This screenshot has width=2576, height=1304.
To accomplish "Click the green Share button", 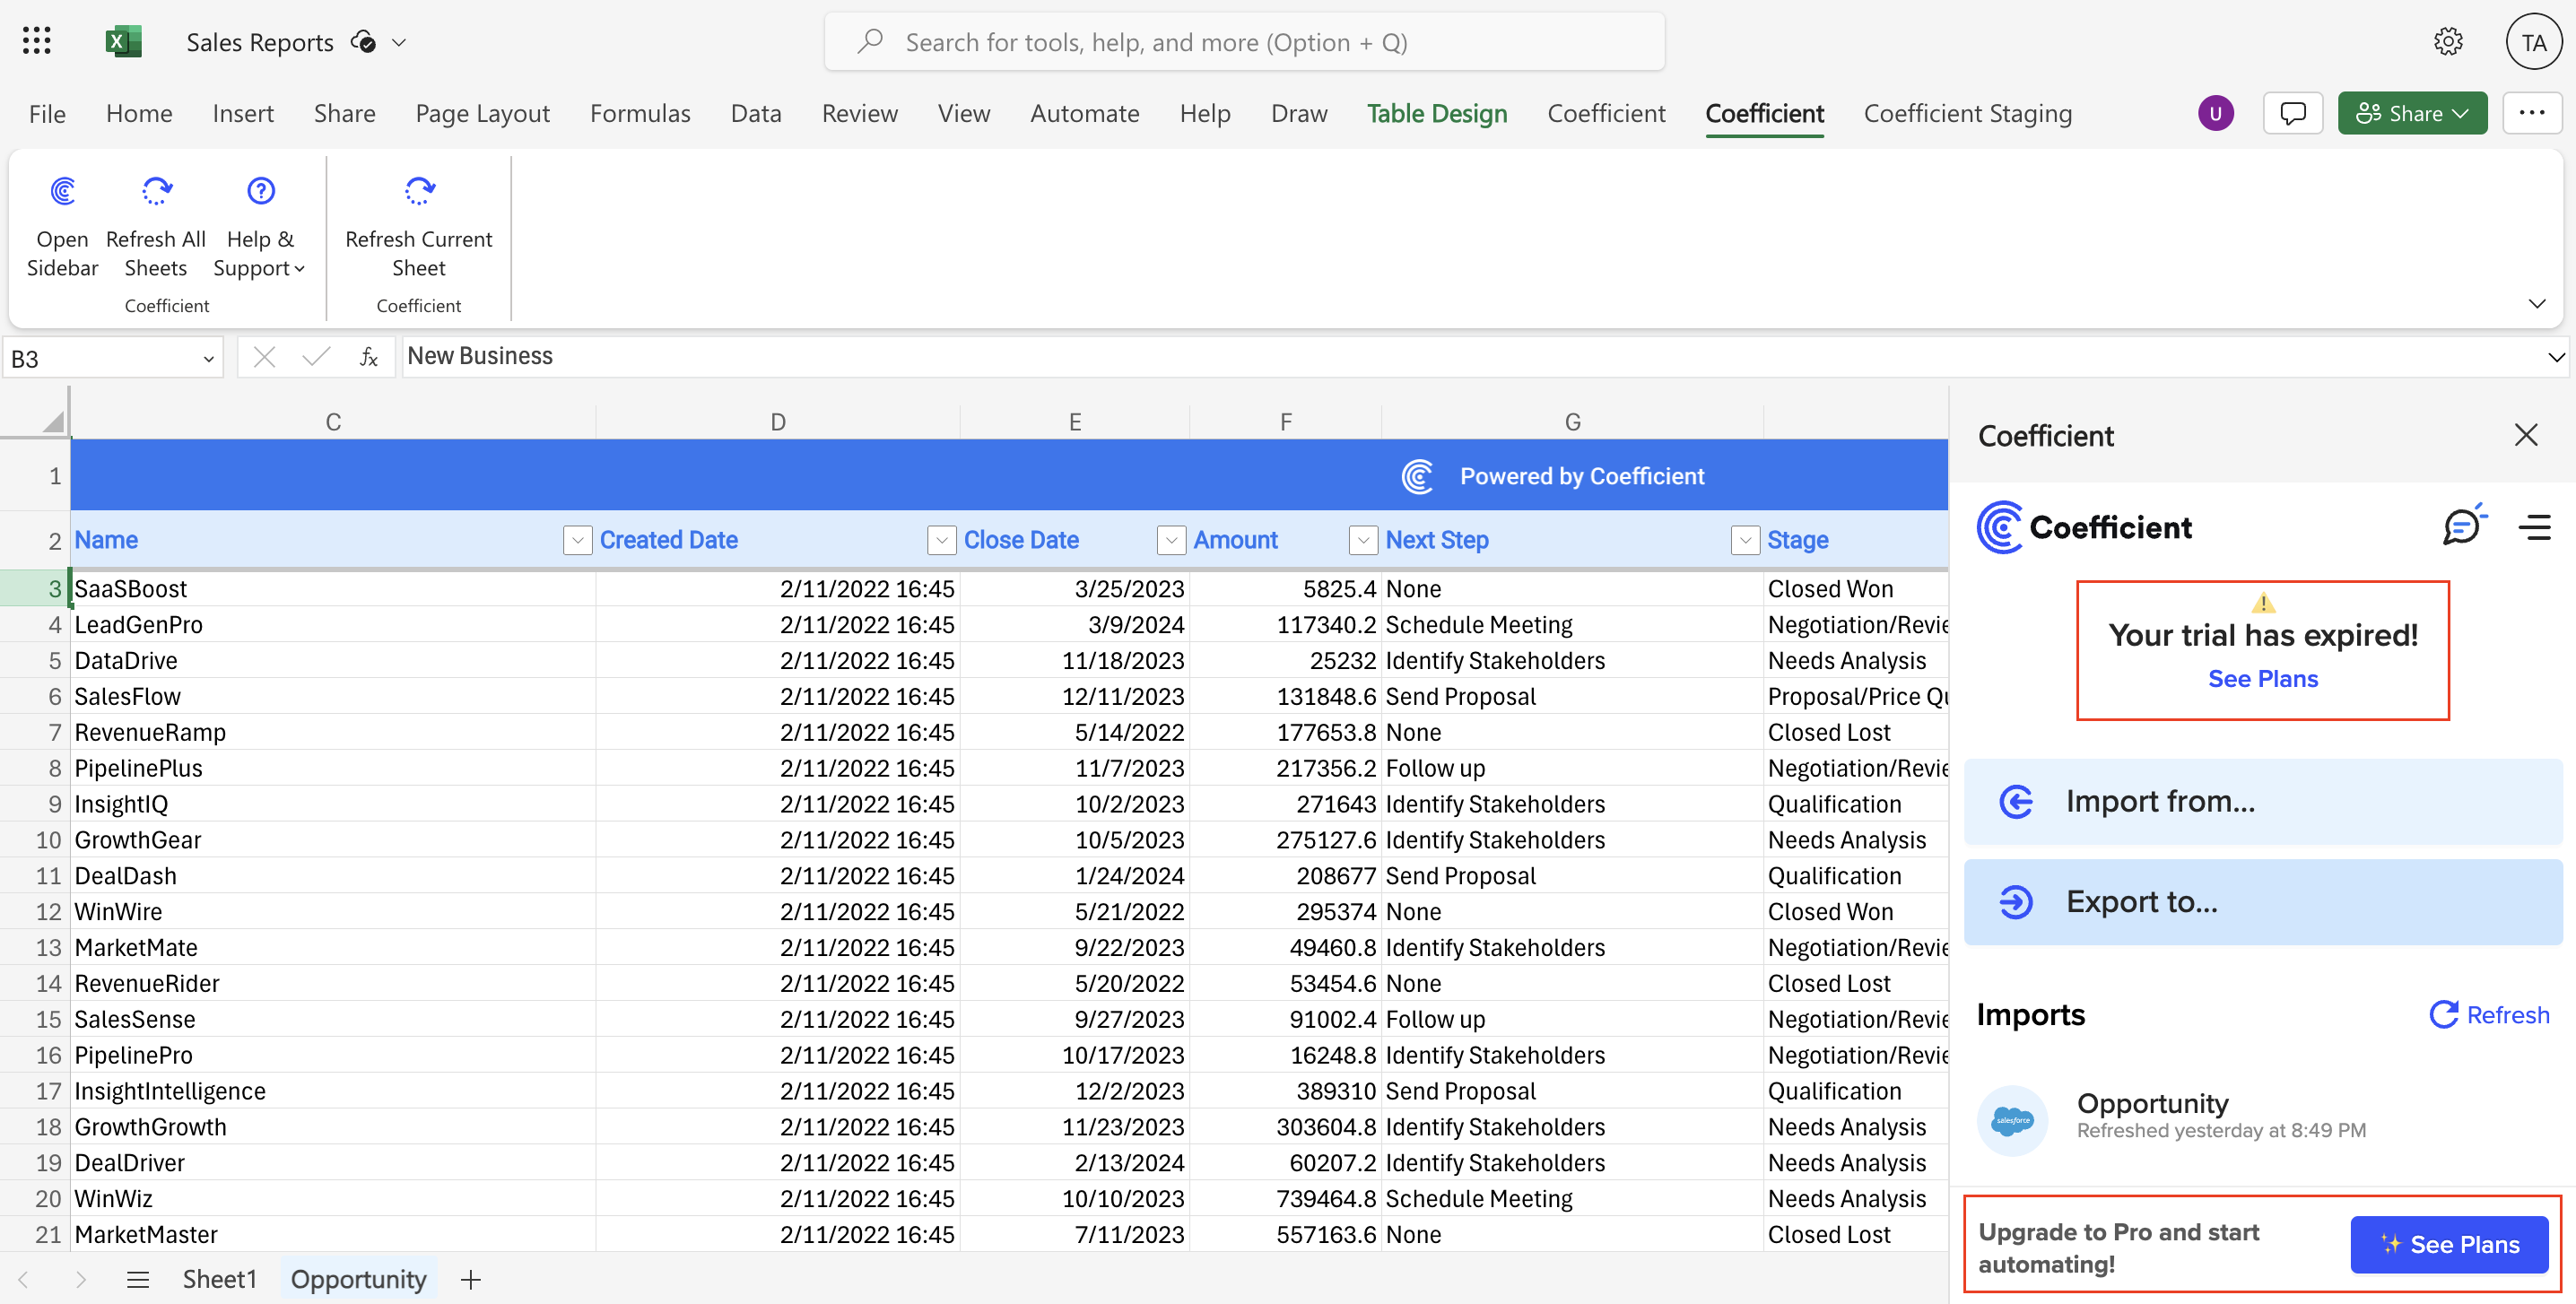I will (2411, 113).
